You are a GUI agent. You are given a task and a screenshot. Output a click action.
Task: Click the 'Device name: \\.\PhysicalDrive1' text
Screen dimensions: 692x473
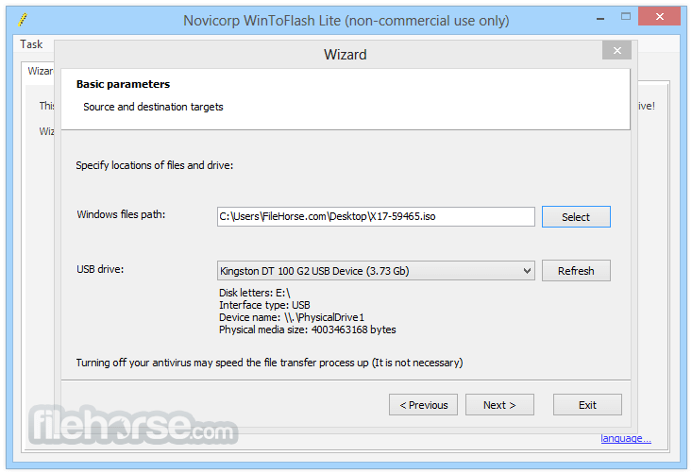tap(292, 317)
